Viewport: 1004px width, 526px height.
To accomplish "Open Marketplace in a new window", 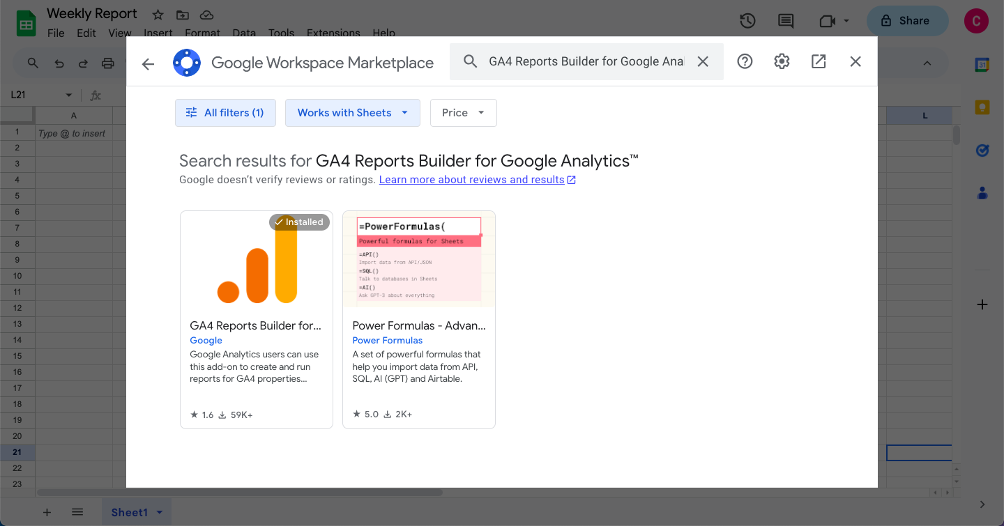I will pyautogui.click(x=819, y=61).
